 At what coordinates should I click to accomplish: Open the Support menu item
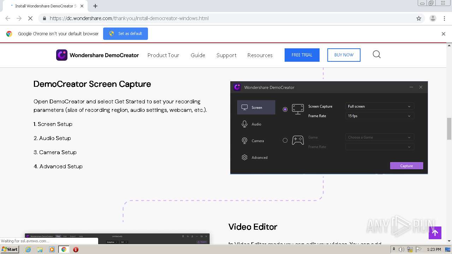point(226,55)
